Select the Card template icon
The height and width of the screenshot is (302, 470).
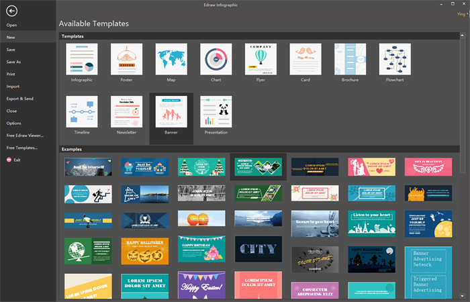click(x=305, y=59)
